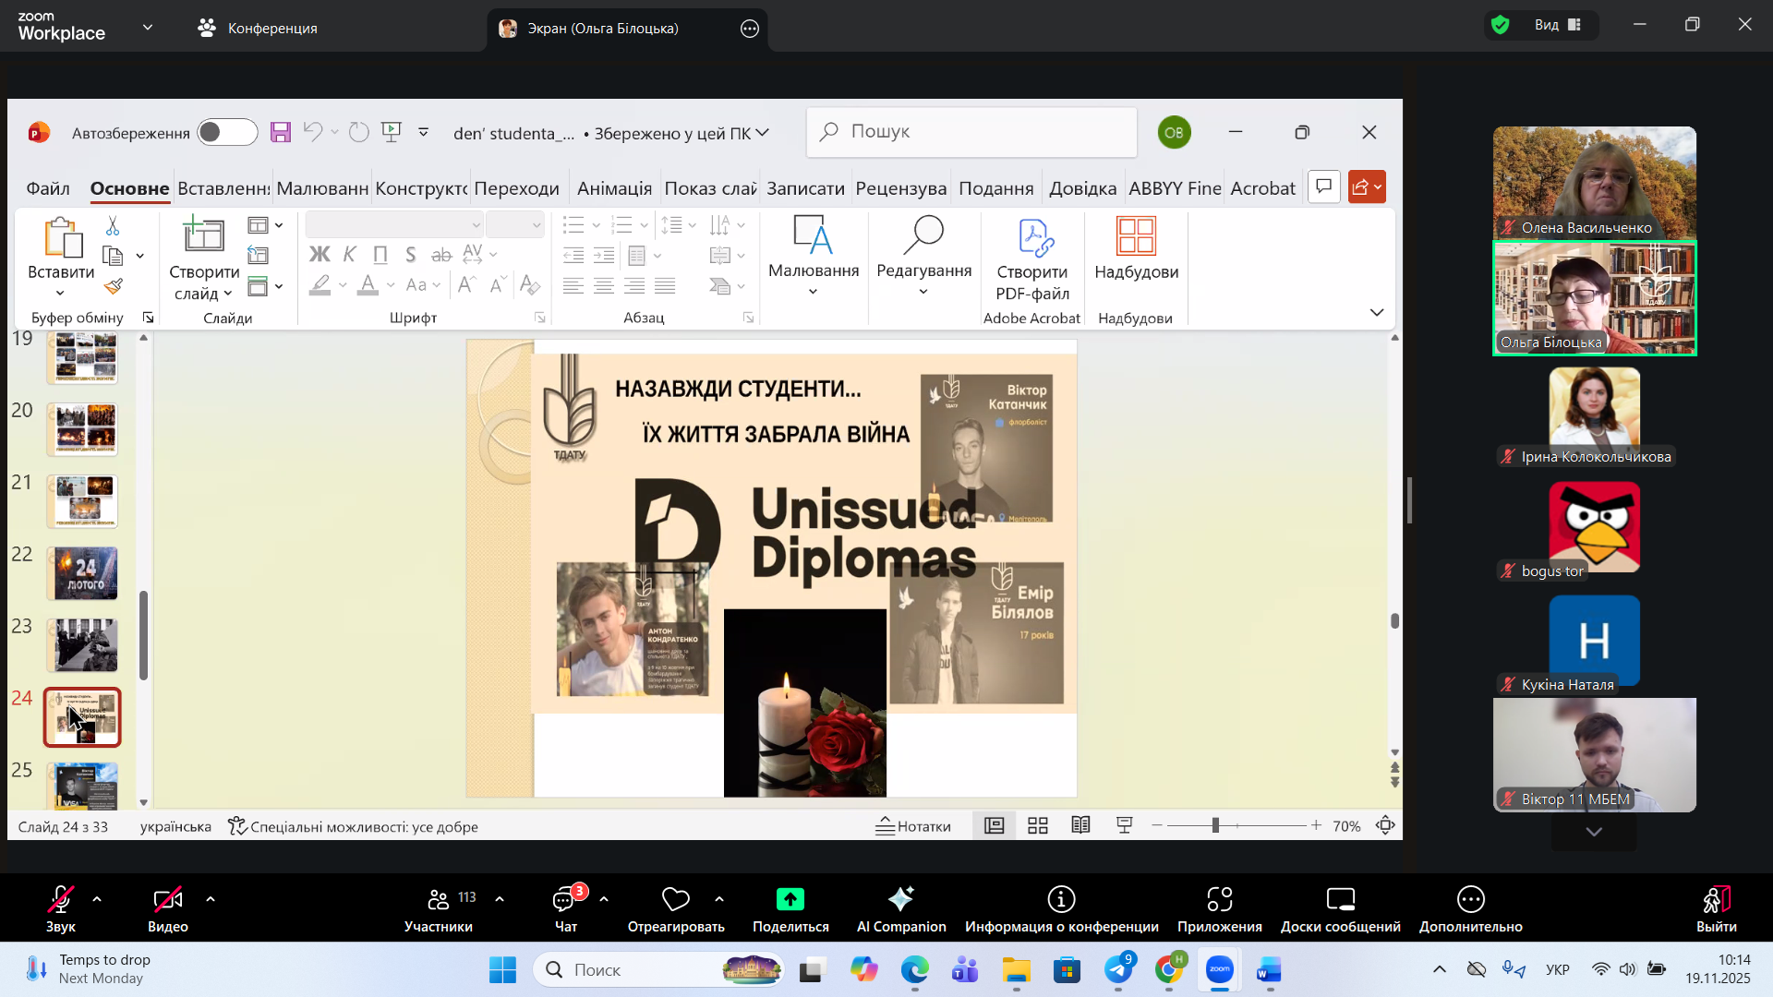Click Створити PDF-файл button
The width and height of the screenshot is (1773, 997).
pyautogui.click(x=1032, y=258)
